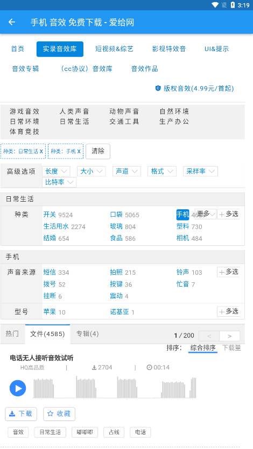Viewport: 253px width, 449px height.
Task: Filter model by 苹果
Action: pos(50,312)
